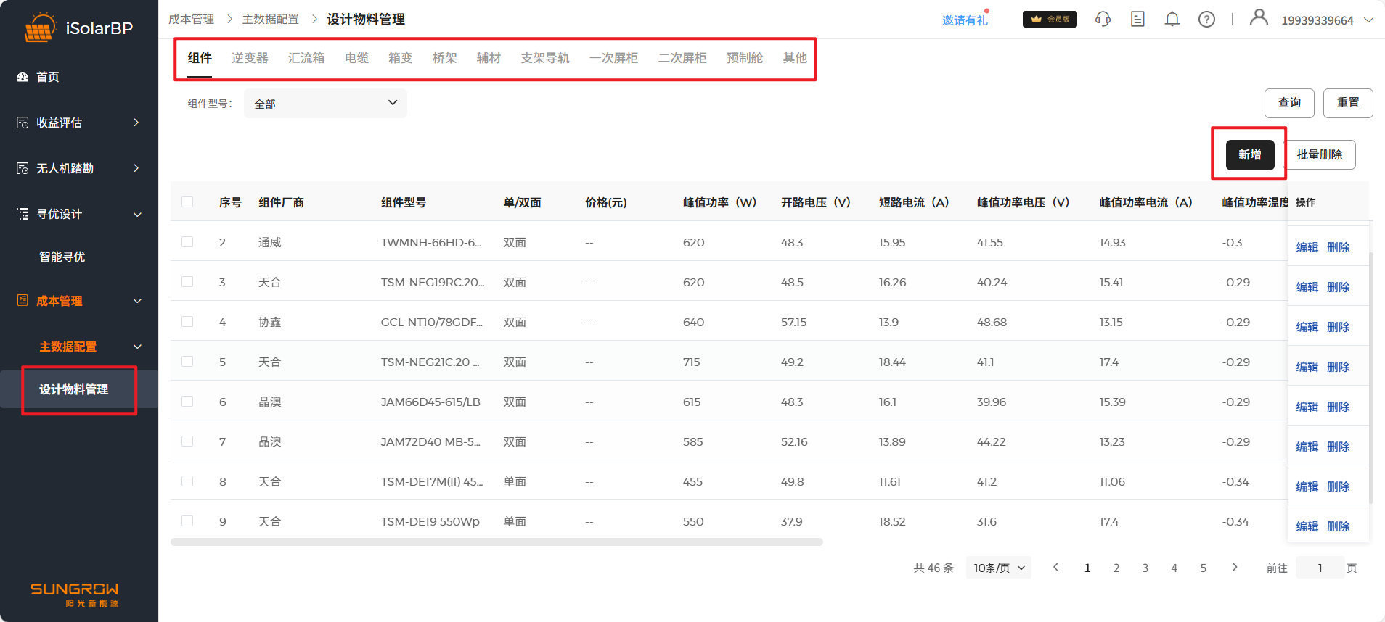
Task: Click the help question mark icon
Action: [x=1206, y=20]
